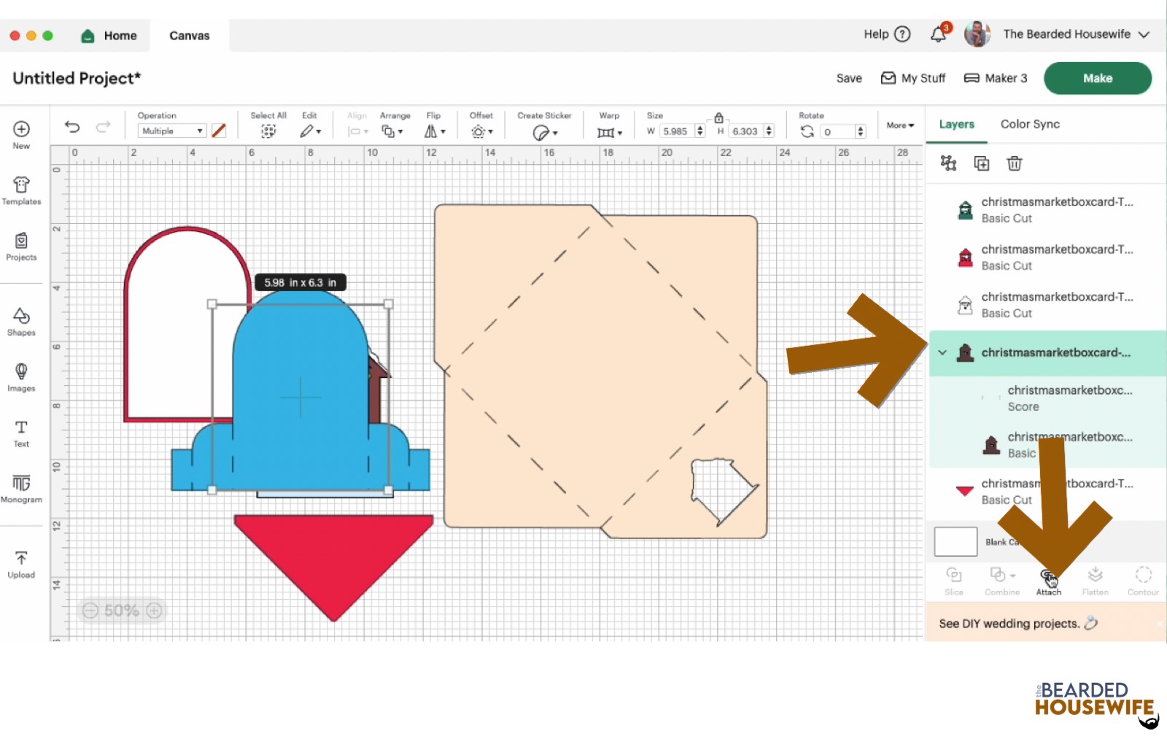The image size is (1167, 742).
Task: Click the Delete layer trash icon
Action: [1015, 163]
